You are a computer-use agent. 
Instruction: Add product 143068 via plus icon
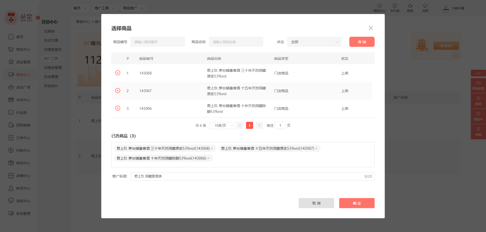point(118,73)
